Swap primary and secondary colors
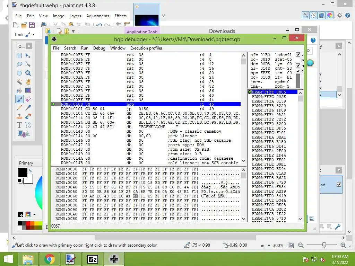 tap(31, 171)
